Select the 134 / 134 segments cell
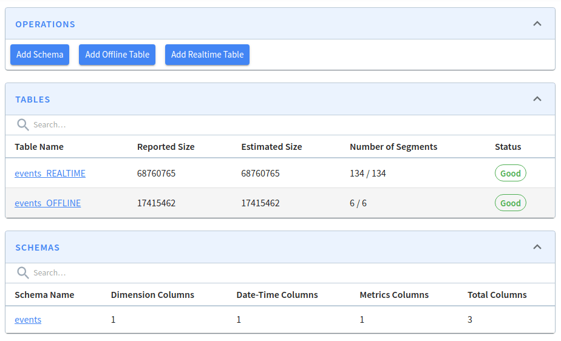The height and width of the screenshot is (341, 561). [x=368, y=174]
